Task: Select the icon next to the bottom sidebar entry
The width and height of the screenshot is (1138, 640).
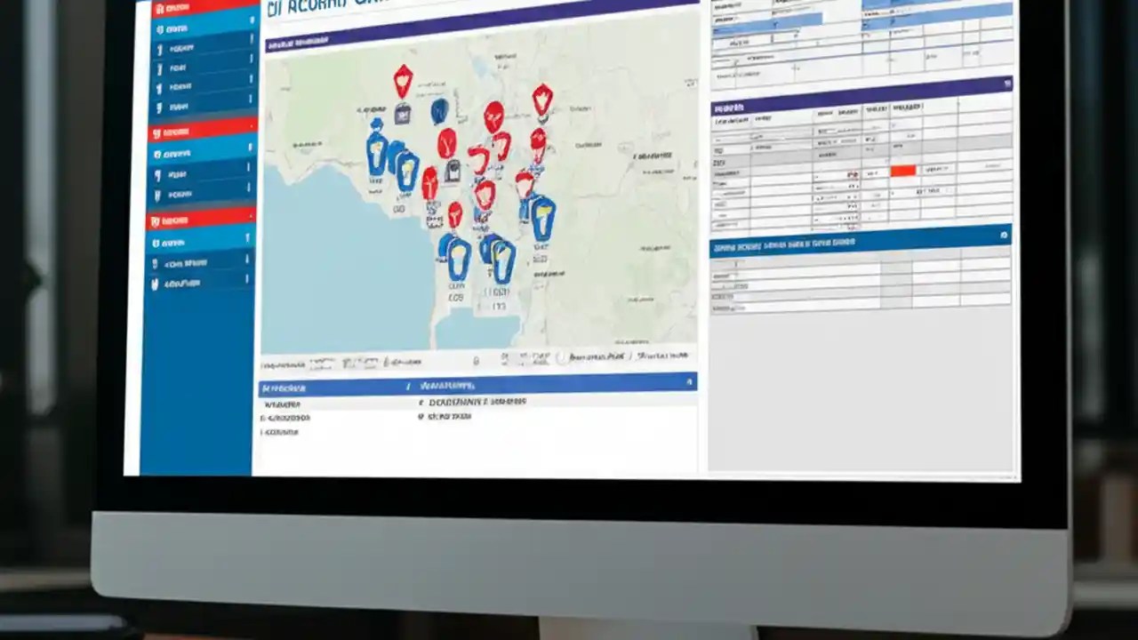Action: (x=153, y=283)
